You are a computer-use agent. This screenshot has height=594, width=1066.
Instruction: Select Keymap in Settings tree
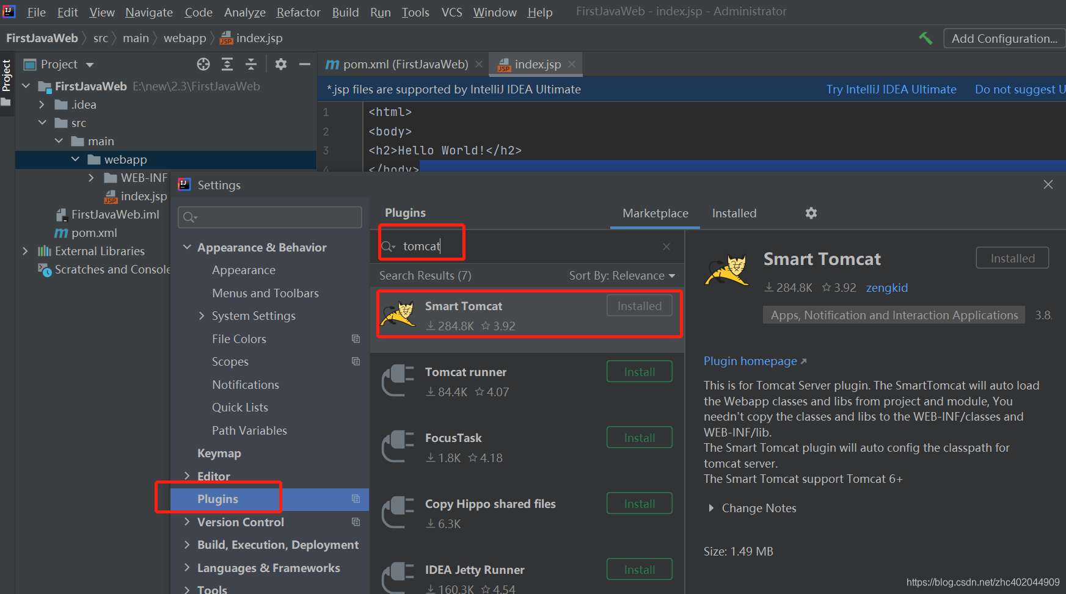click(x=219, y=453)
